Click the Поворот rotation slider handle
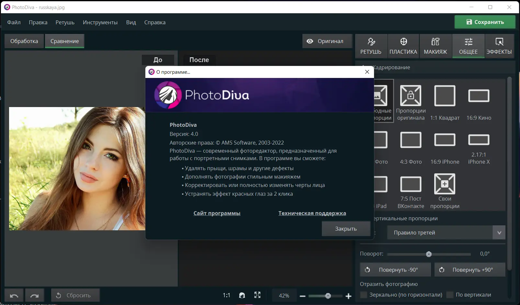The height and width of the screenshot is (305, 520). (429, 254)
